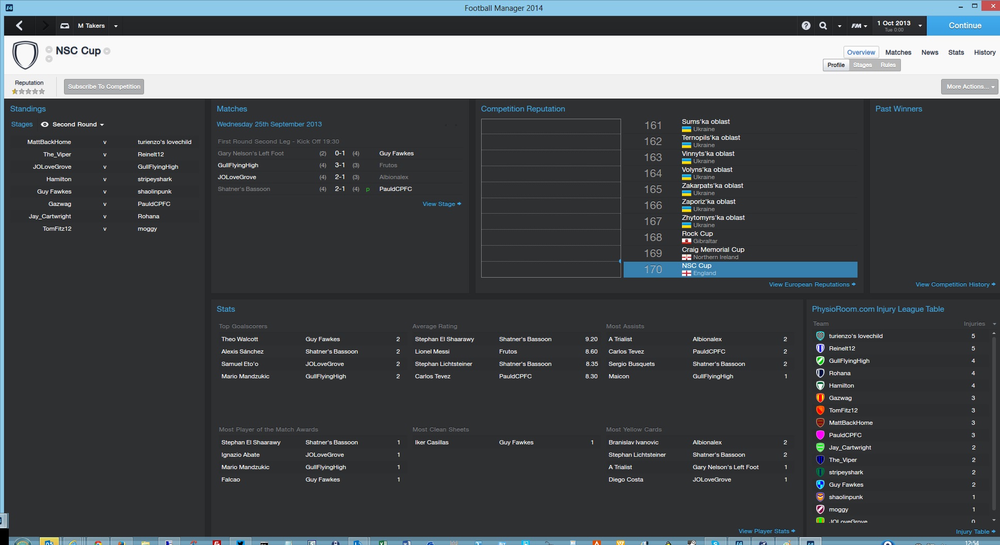This screenshot has height=545, width=1000.
Task: Click Gazwag team badge
Action: (820, 398)
